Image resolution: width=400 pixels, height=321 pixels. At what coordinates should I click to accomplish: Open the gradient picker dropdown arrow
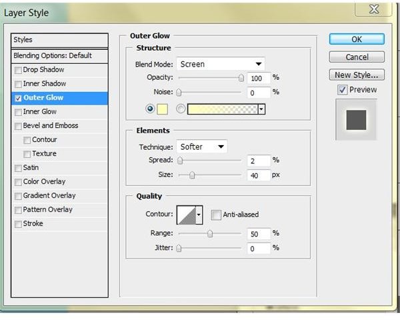261,109
